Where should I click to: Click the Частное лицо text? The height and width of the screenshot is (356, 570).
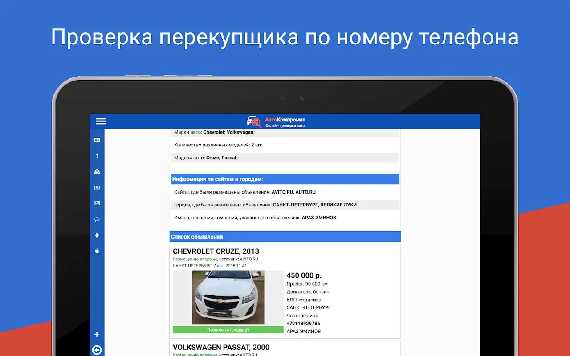tap(302, 316)
